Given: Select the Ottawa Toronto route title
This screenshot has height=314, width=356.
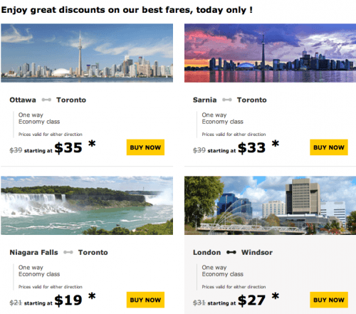Looking at the screenshot, I should 48,100.
